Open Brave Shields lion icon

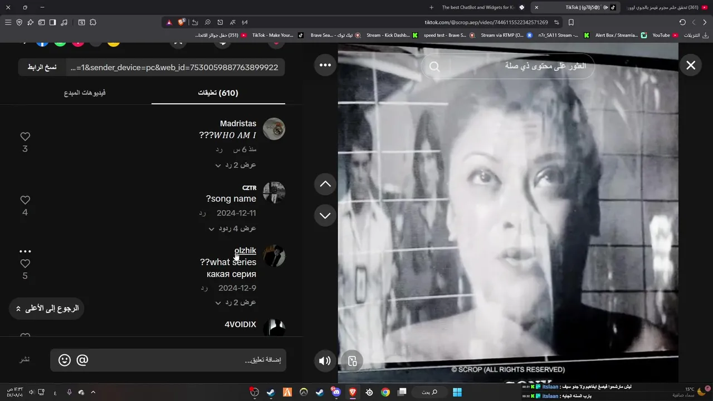(182, 22)
